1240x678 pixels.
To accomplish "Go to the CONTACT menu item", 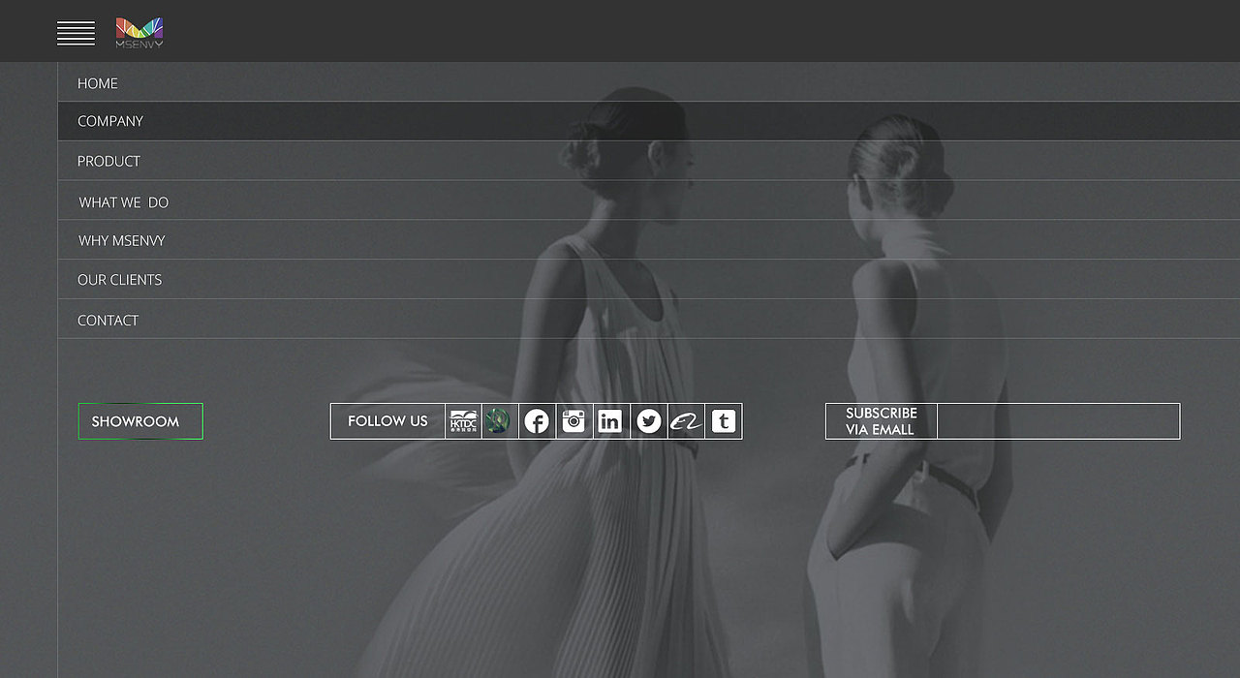I will (649, 320).
